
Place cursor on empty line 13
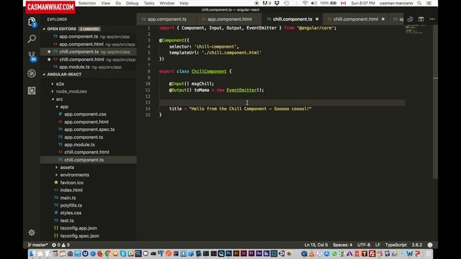(282, 102)
